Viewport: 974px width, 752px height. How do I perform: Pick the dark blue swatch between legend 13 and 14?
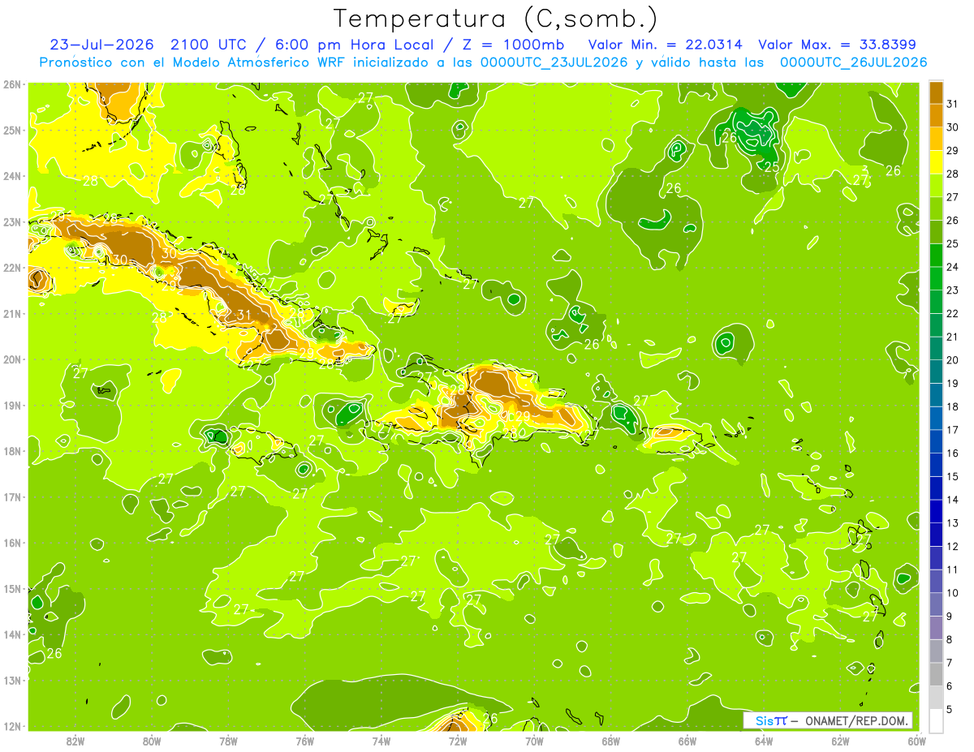tap(937, 512)
